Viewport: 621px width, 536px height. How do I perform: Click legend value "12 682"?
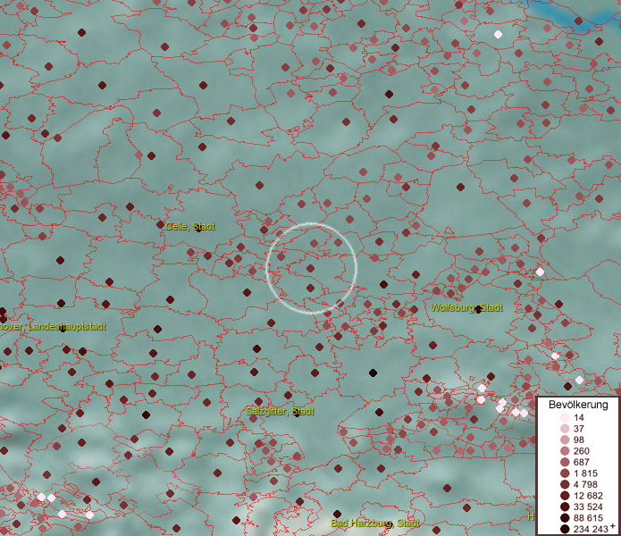coord(588,496)
